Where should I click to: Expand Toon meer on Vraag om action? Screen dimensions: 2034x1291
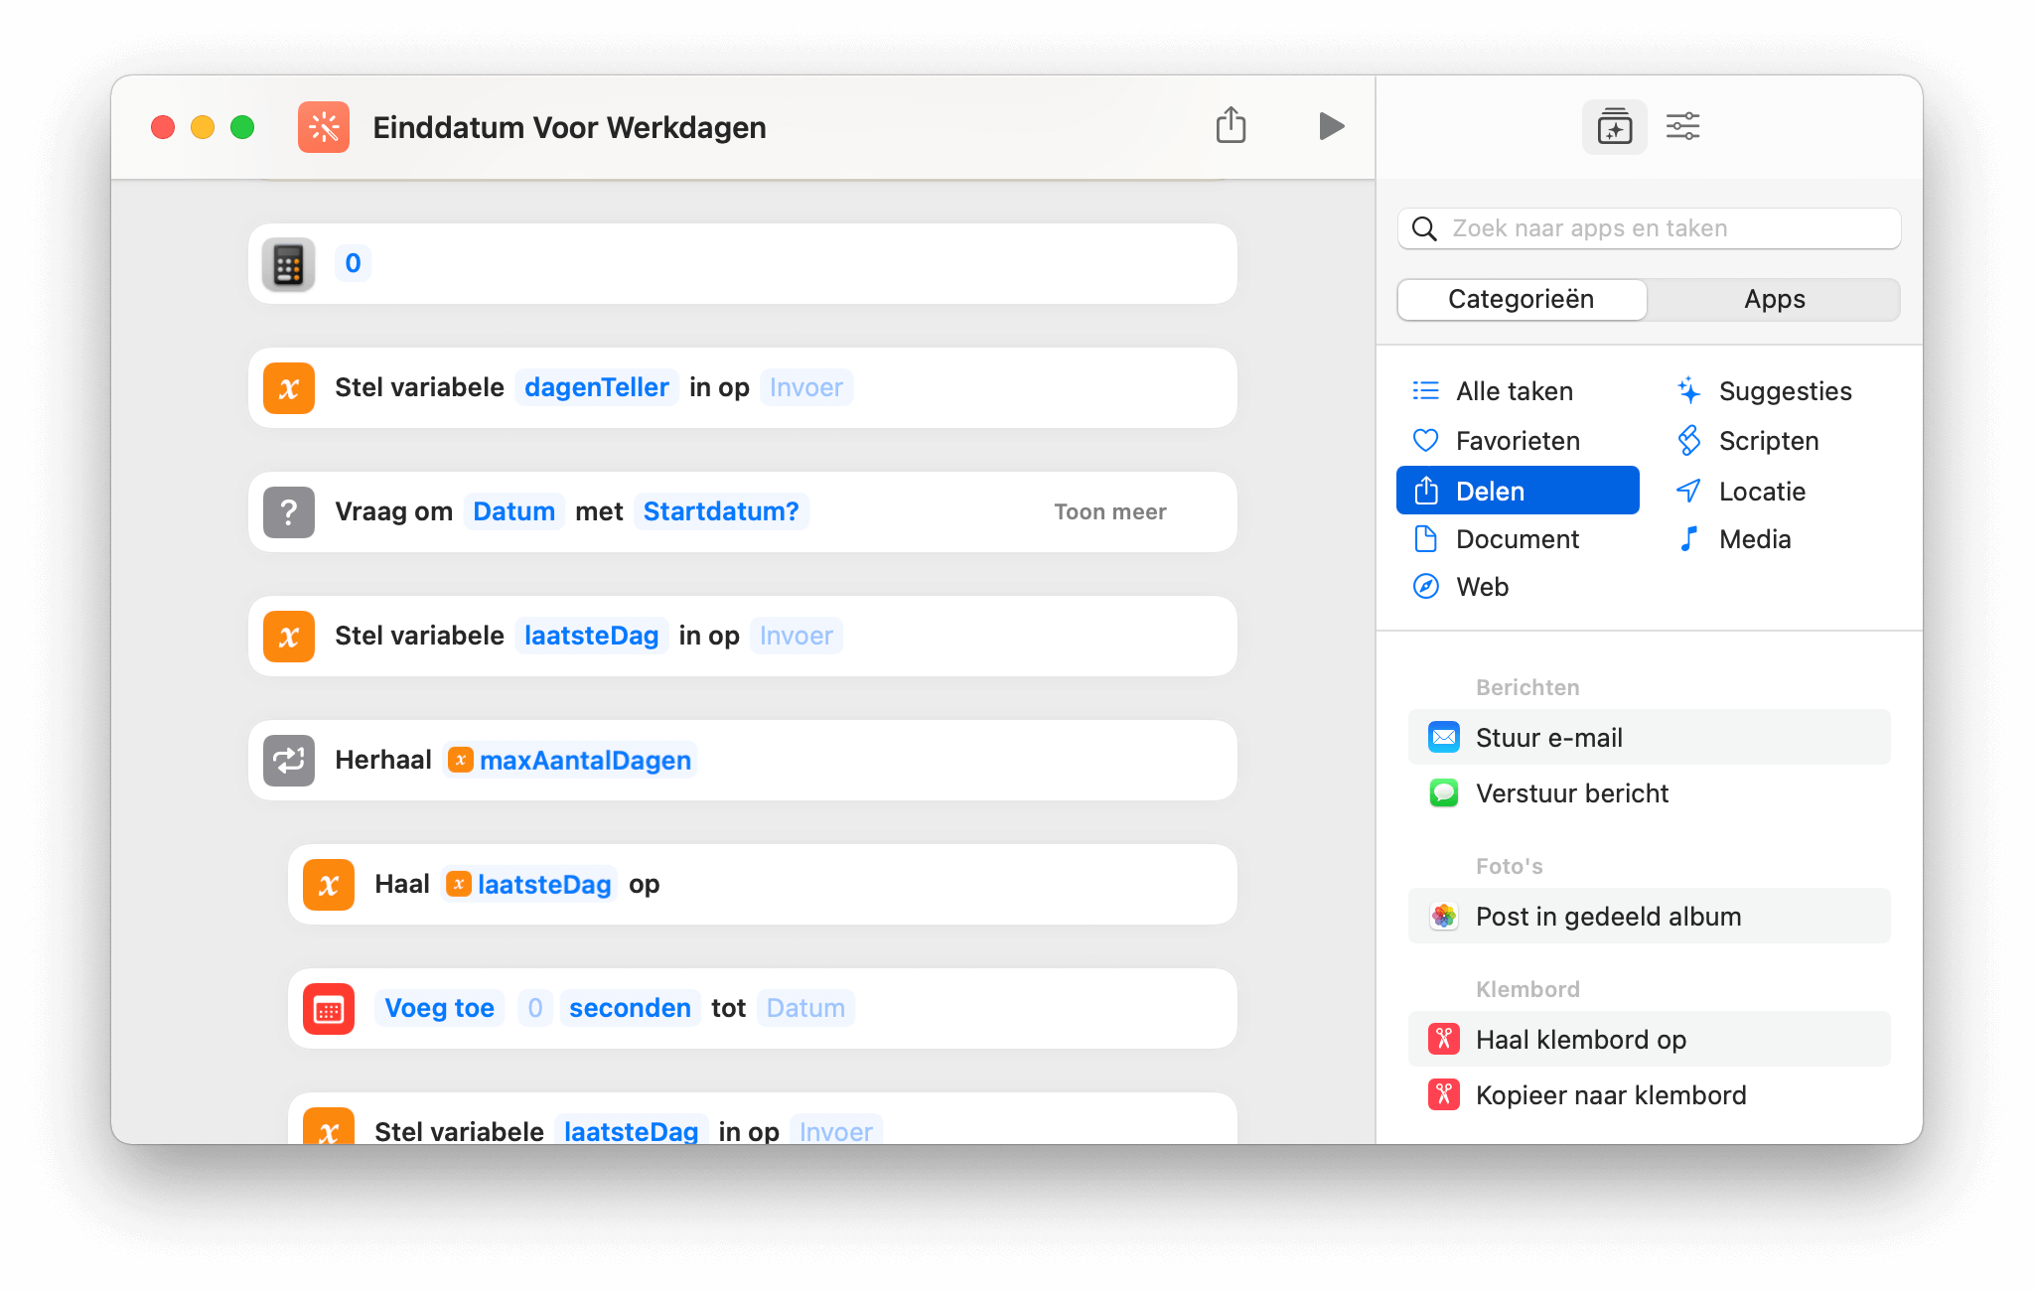1109,512
